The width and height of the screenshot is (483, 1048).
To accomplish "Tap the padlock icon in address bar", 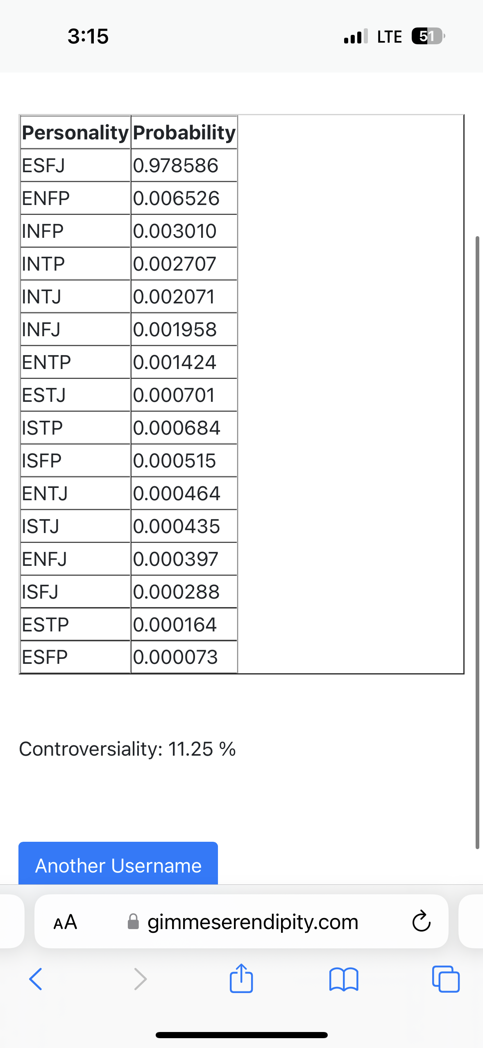I will click(x=133, y=922).
